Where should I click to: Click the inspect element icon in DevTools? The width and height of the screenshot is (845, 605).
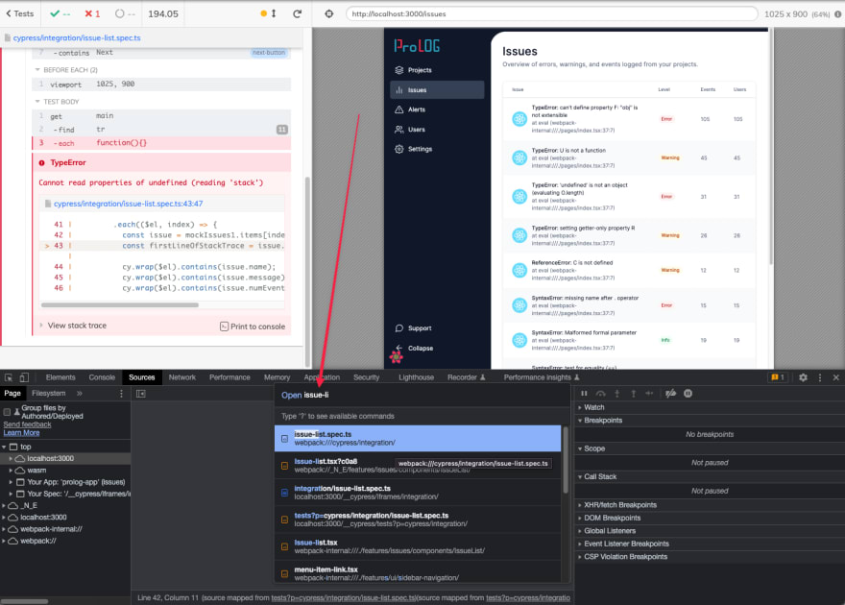tap(9, 377)
